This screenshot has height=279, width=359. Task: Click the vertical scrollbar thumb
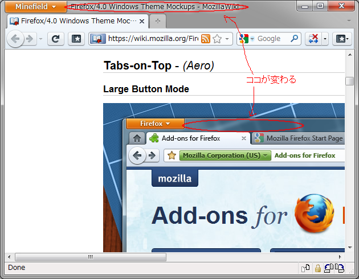(x=350, y=81)
